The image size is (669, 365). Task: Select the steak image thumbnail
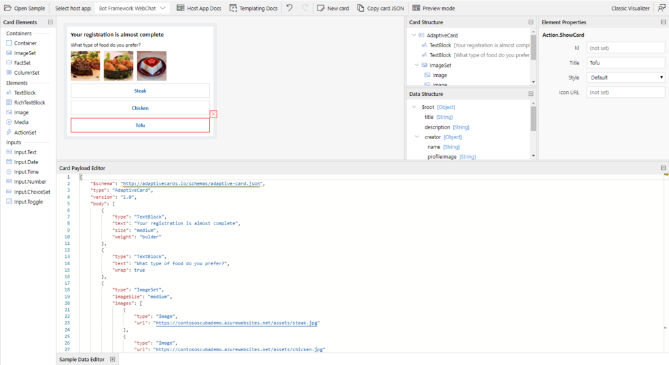pyautogui.click(x=85, y=66)
